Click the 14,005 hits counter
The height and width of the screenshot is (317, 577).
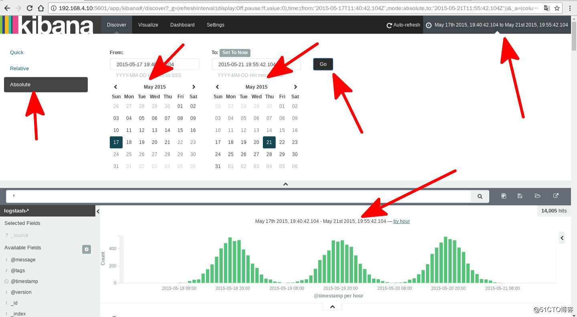(x=554, y=211)
